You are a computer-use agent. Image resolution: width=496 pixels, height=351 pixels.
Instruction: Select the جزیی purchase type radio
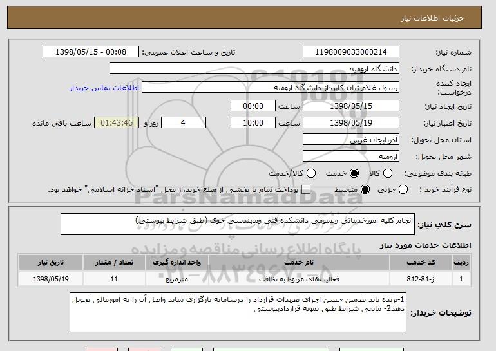(x=403, y=190)
